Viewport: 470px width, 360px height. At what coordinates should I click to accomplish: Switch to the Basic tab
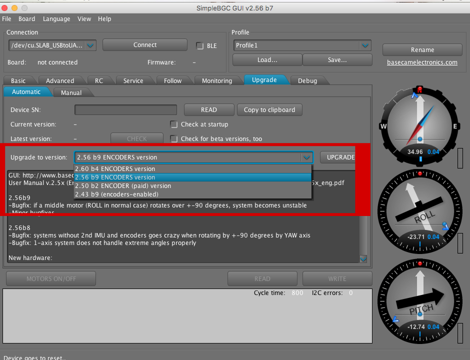(x=18, y=80)
